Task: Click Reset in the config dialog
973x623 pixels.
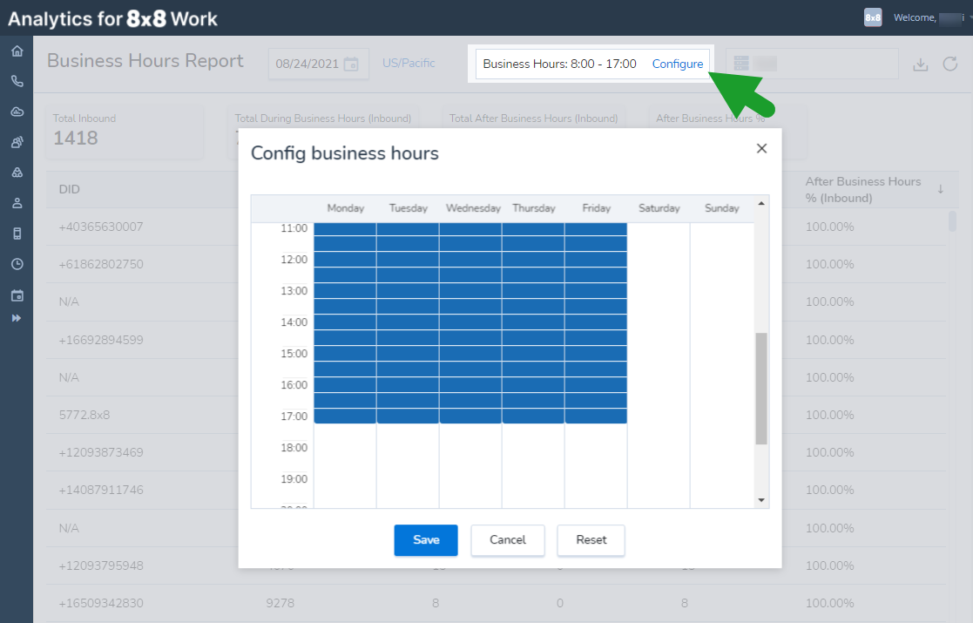Action: click(x=591, y=540)
